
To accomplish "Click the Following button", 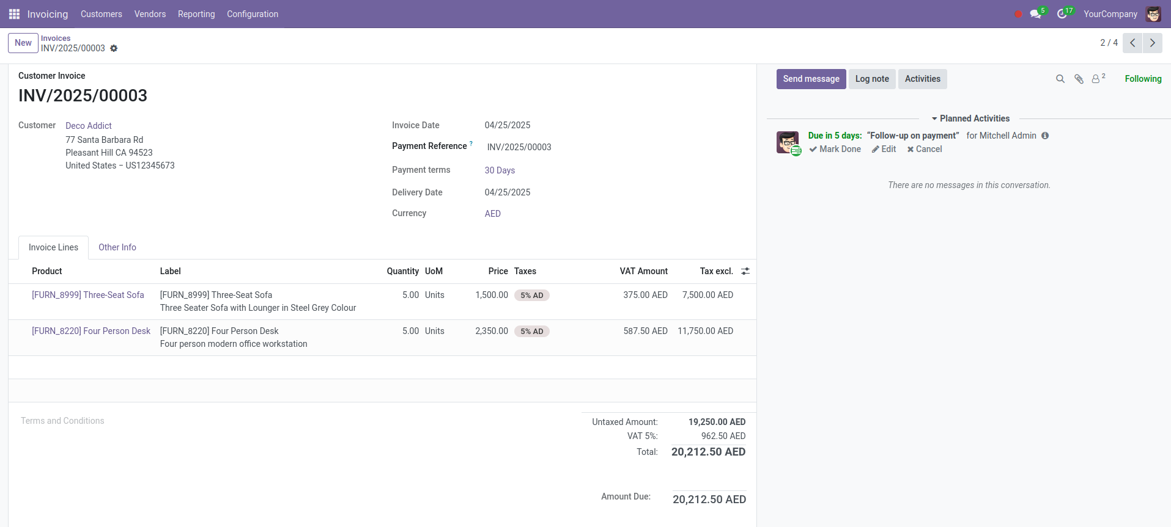I will pos(1143,79).
